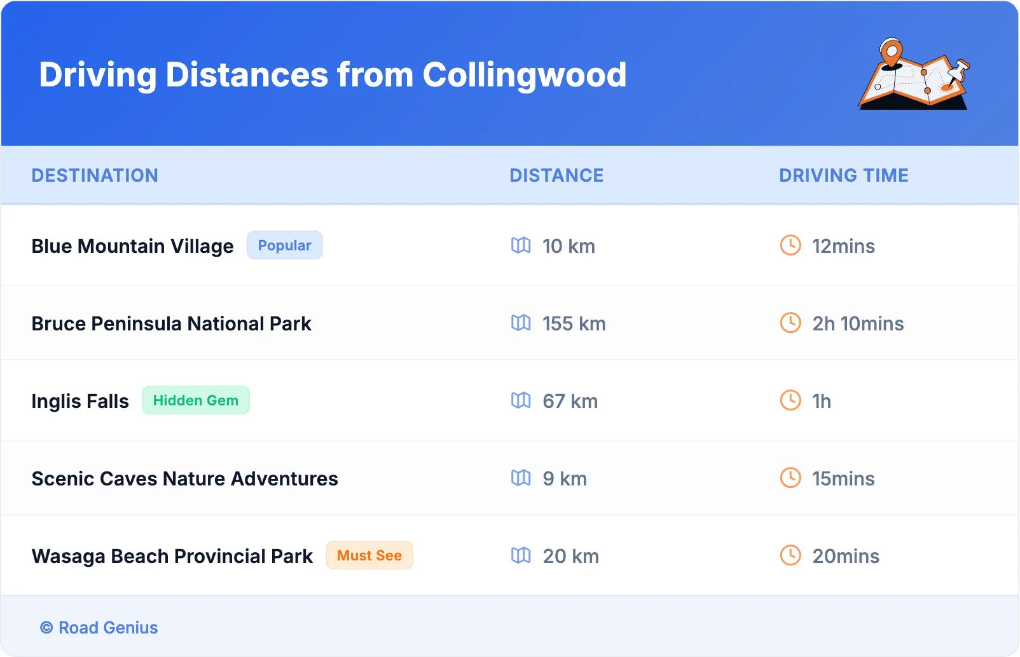Select Bruce Peninsula National Park destination
The image size is (1020, 657).
point(172,323)
